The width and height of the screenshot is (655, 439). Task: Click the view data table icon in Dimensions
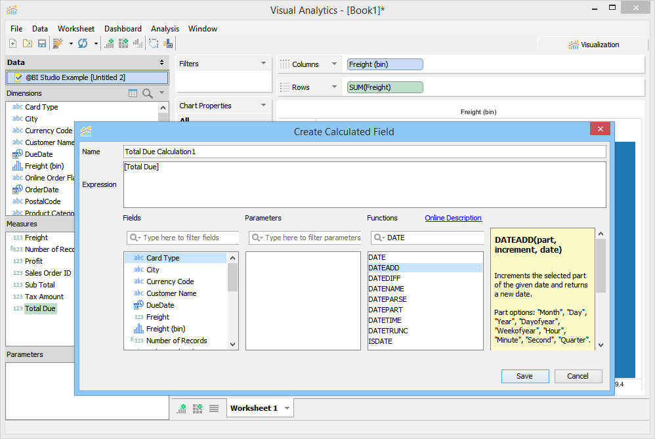(x=133, y=93)
